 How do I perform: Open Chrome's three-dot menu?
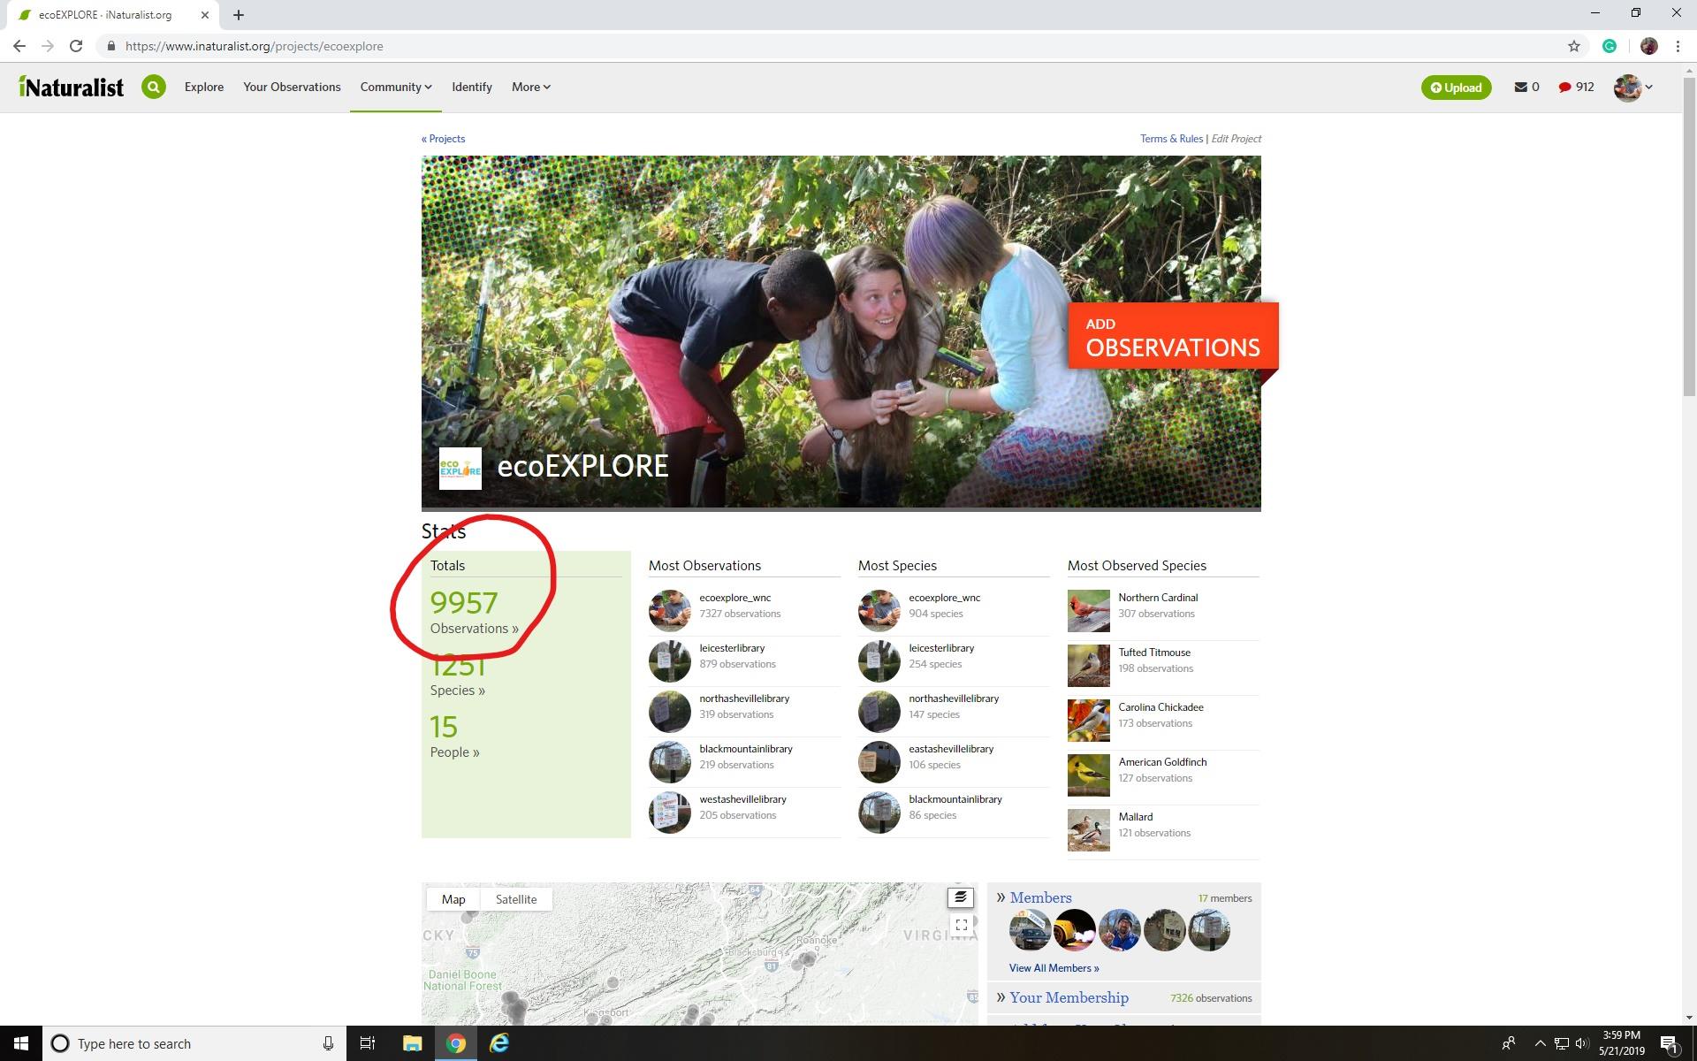[x=1678, y=46]
